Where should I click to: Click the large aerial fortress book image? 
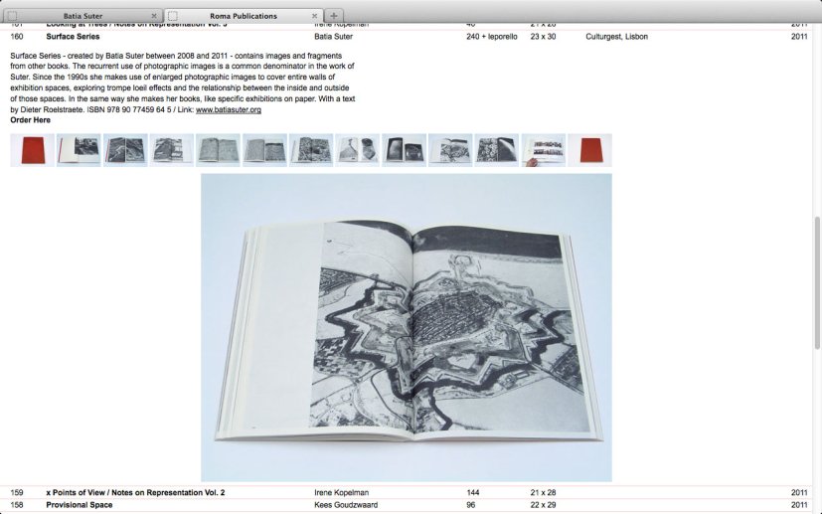pyautogui.click(x=407, y=328)
